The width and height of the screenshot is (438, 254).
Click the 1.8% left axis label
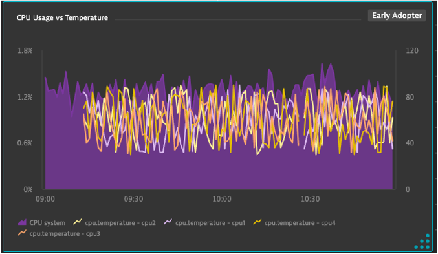(x=25, y=51)
